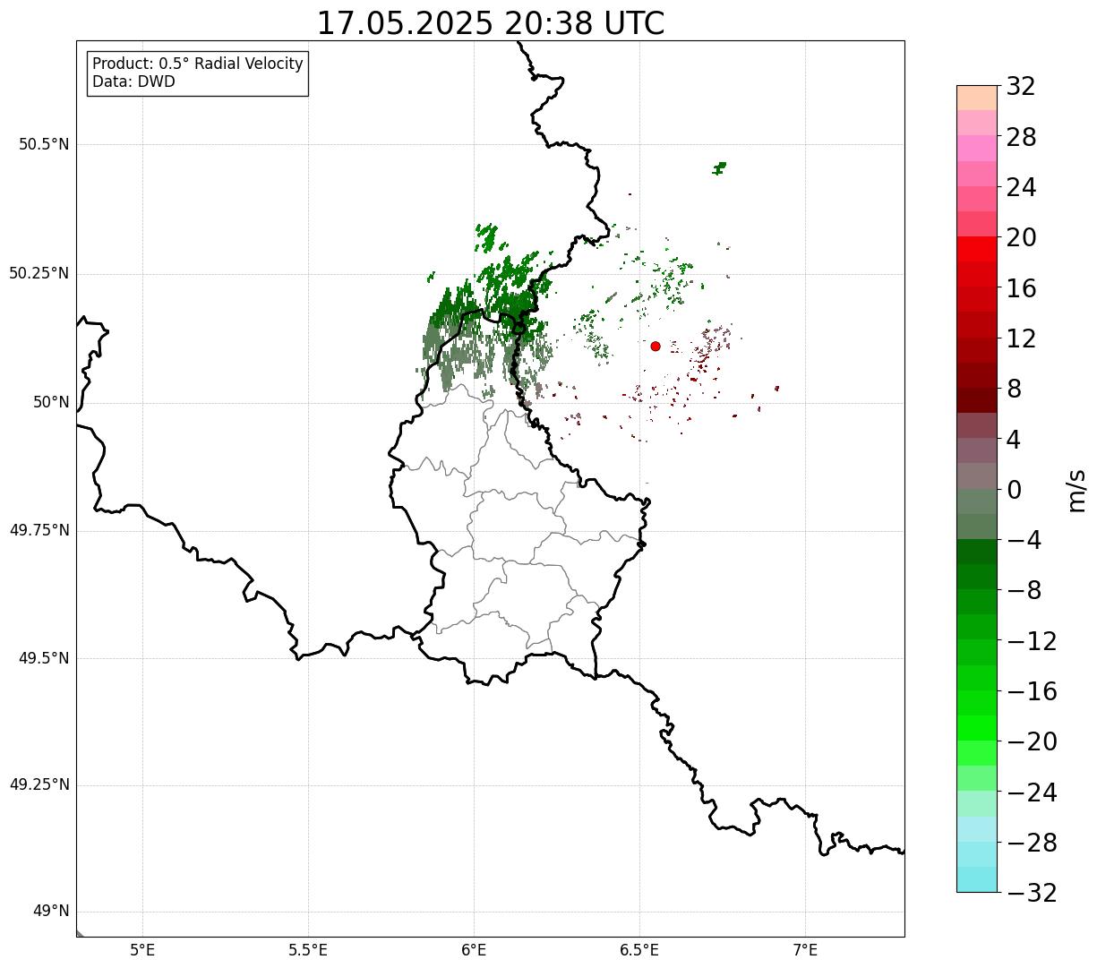This screenshot has height=968, width=1097.
Task: Click the peach colorbar segment below 32
Action: pyautogui.click(x=977, y=98)
